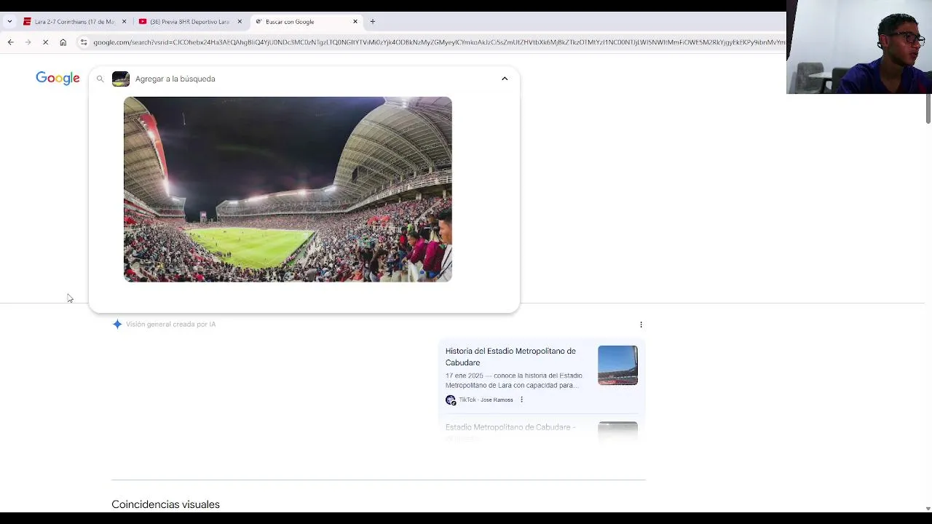Click the 'Visión general creada por IA' label
Viewport: 932px width, 524px height.
tap(170, 325)
